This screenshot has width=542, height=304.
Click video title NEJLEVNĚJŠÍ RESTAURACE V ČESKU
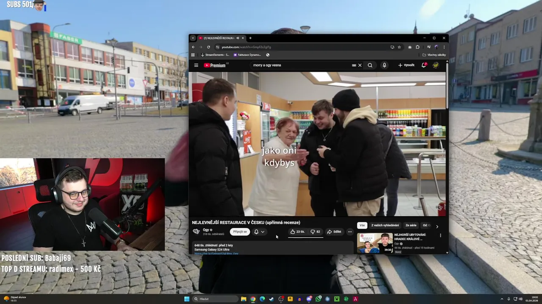coord(246,223)
